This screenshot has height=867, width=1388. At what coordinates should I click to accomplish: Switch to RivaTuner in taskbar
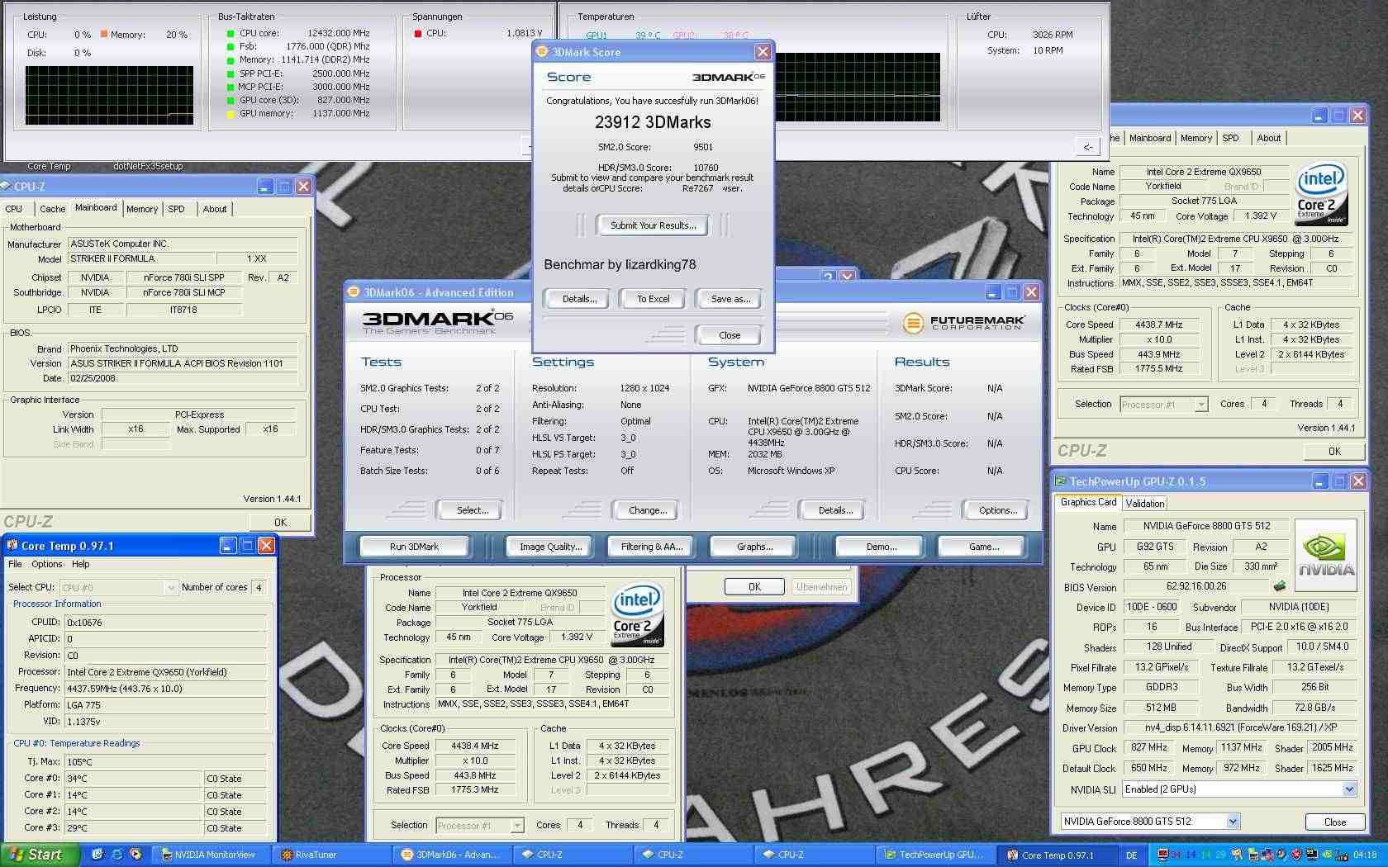[333, 855]
